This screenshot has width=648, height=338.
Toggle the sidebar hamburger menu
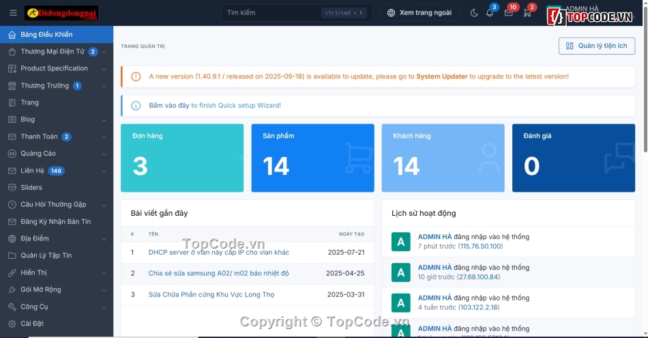coord(13,13)
